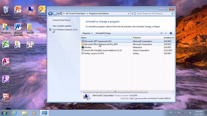Select the Computer desktop icon

tap(30, 11)
